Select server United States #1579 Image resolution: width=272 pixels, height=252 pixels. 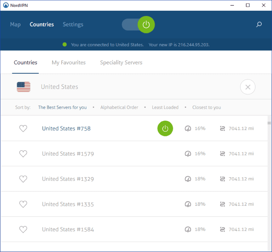pos(68,154)
